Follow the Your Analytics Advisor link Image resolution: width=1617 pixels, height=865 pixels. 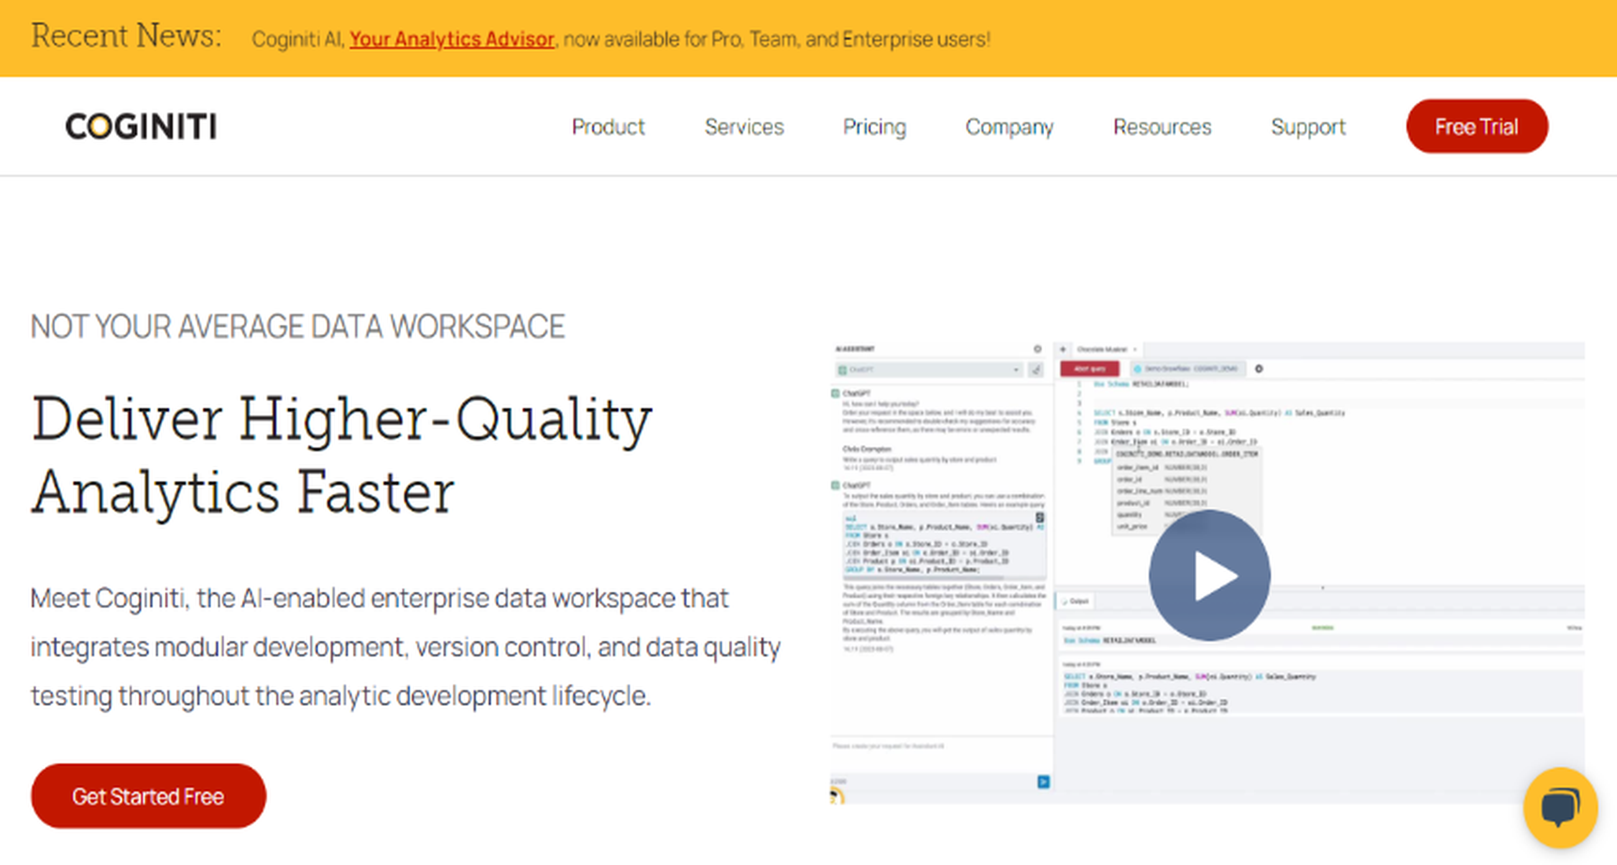[452, 39]
